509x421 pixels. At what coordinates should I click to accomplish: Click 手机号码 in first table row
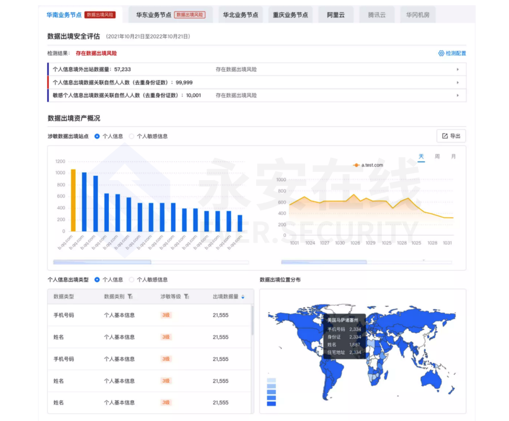64,315
